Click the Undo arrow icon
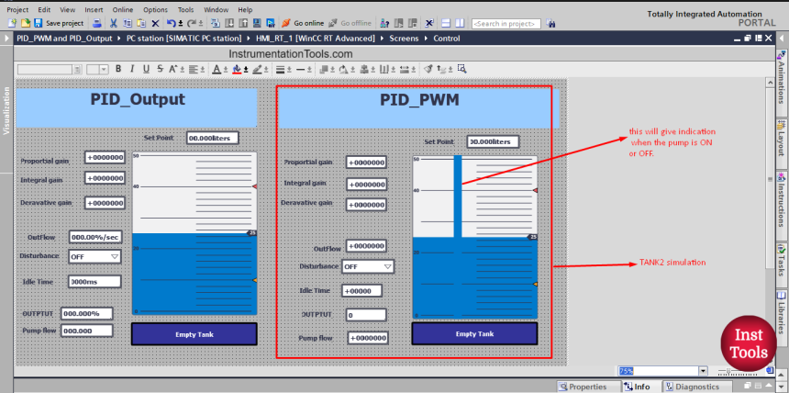Viewport: 789px width, 393px height. coord(172,23)
